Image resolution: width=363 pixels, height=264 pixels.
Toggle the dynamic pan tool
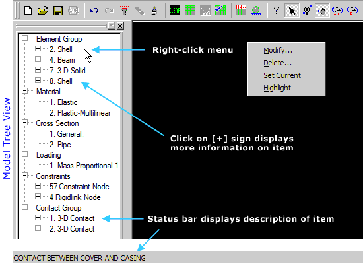pyautogui.click(x=322, y=11)
